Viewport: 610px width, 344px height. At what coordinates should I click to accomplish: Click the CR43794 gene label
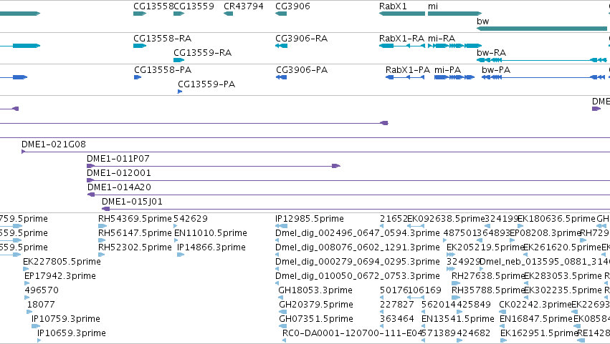click(x=244, y=6)
